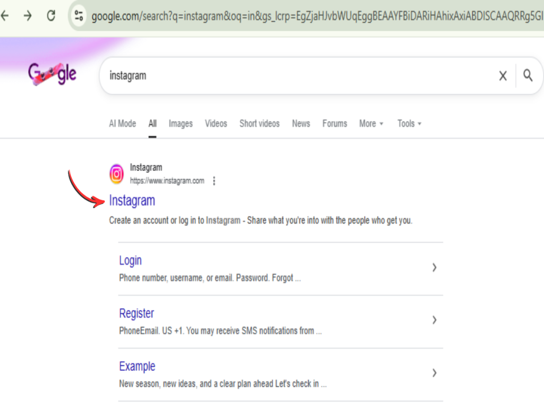Viewport: 544px width, 408px height.
Task: Open the Register sitelink
Action: point(137,313)
